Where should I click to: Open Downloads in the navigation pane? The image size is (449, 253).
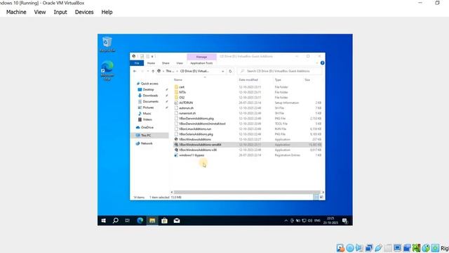tap(150, 96)
